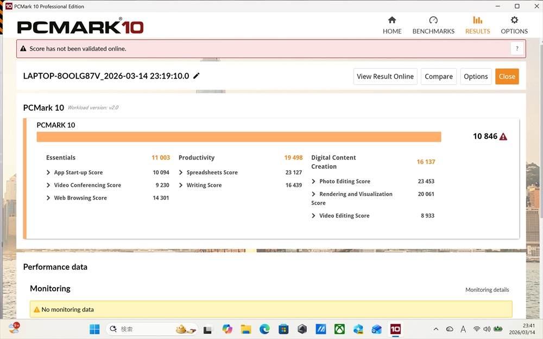
Task: Click the Productivity heading
Action: point(197,158)
